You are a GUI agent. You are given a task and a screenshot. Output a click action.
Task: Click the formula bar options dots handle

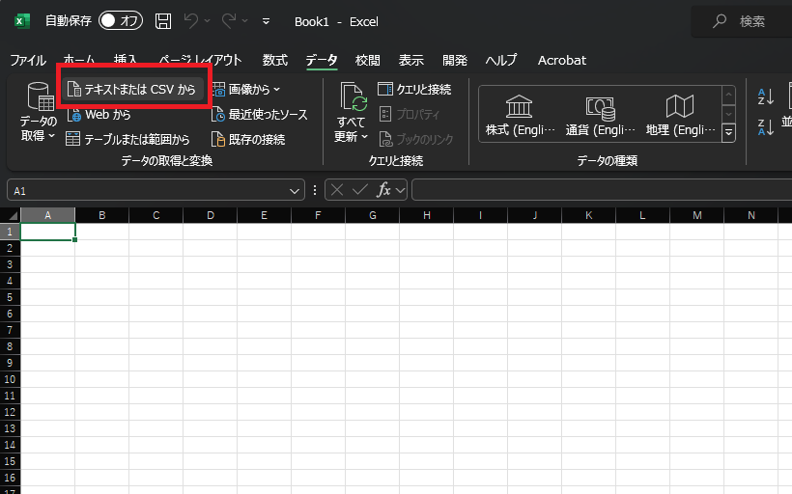tap(315, 190)
